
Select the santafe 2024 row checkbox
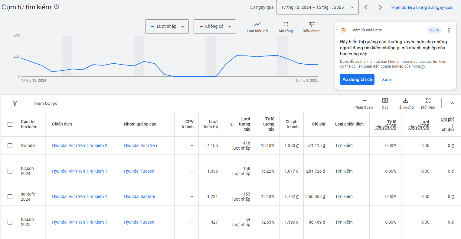[10, 197]
